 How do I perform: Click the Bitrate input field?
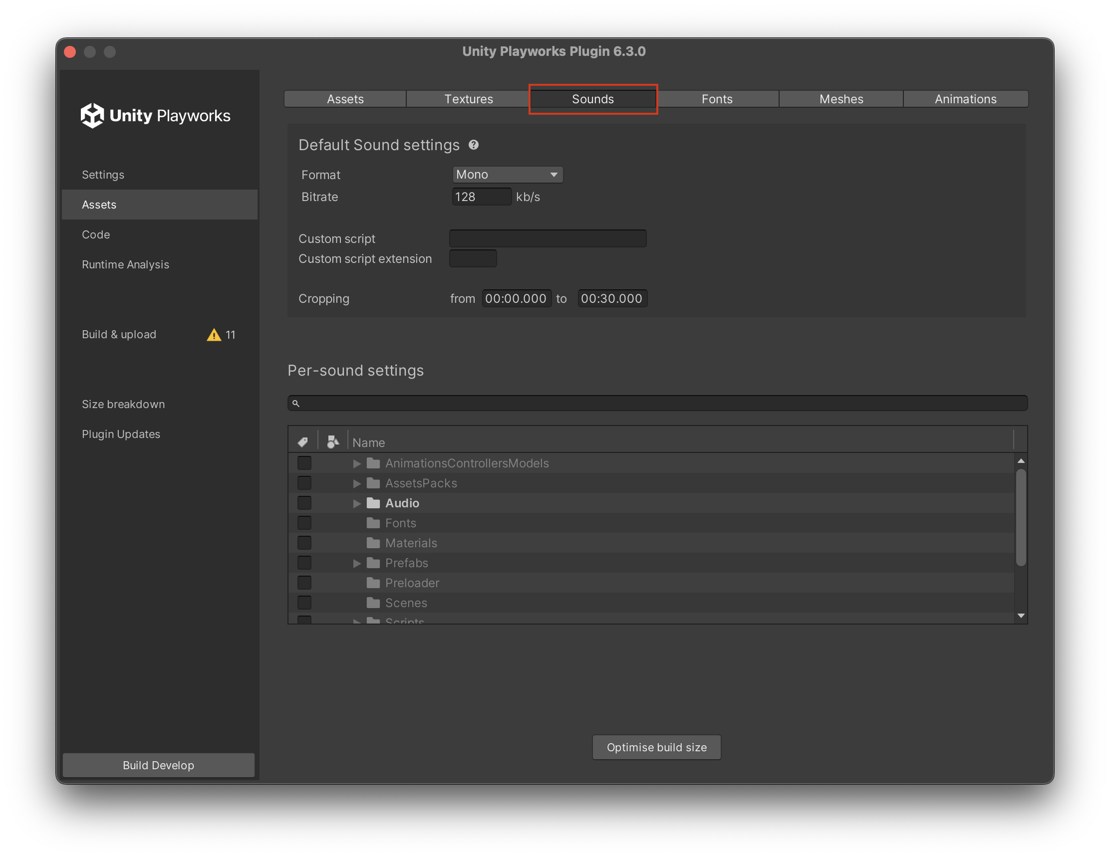pyautogui.click(x=481, y=197)
